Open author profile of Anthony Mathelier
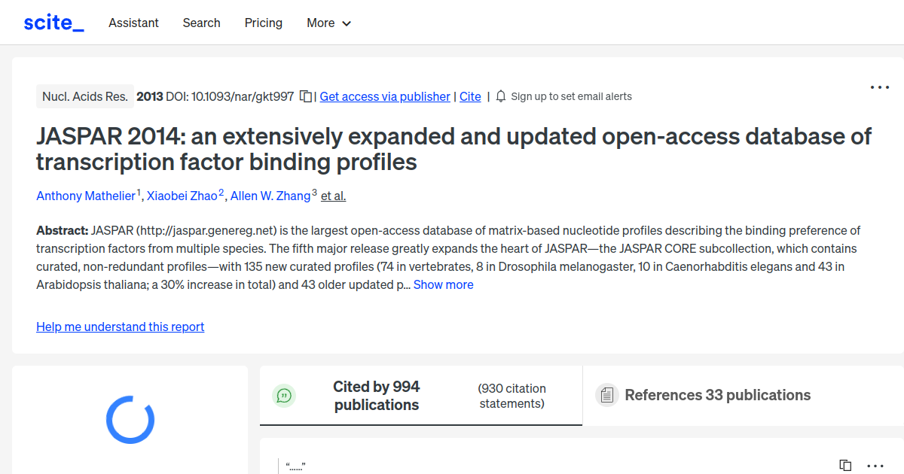 [85, 196]
